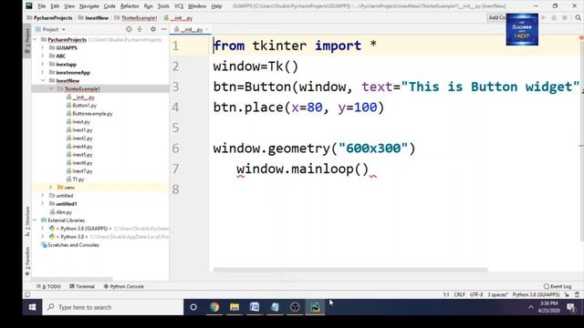
Task: Expand the untitled1 folder
Action: pos(43,203)
